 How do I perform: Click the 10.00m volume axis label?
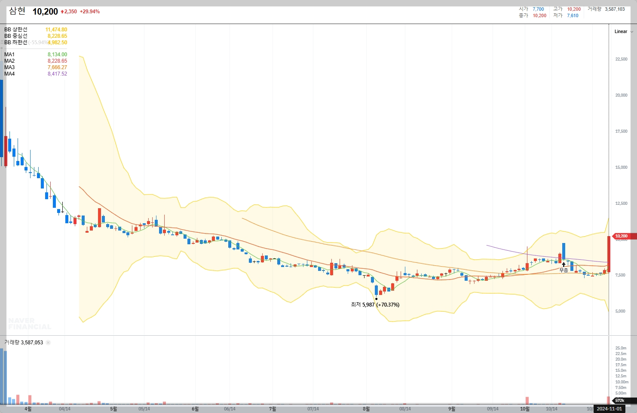click(622, 382)
